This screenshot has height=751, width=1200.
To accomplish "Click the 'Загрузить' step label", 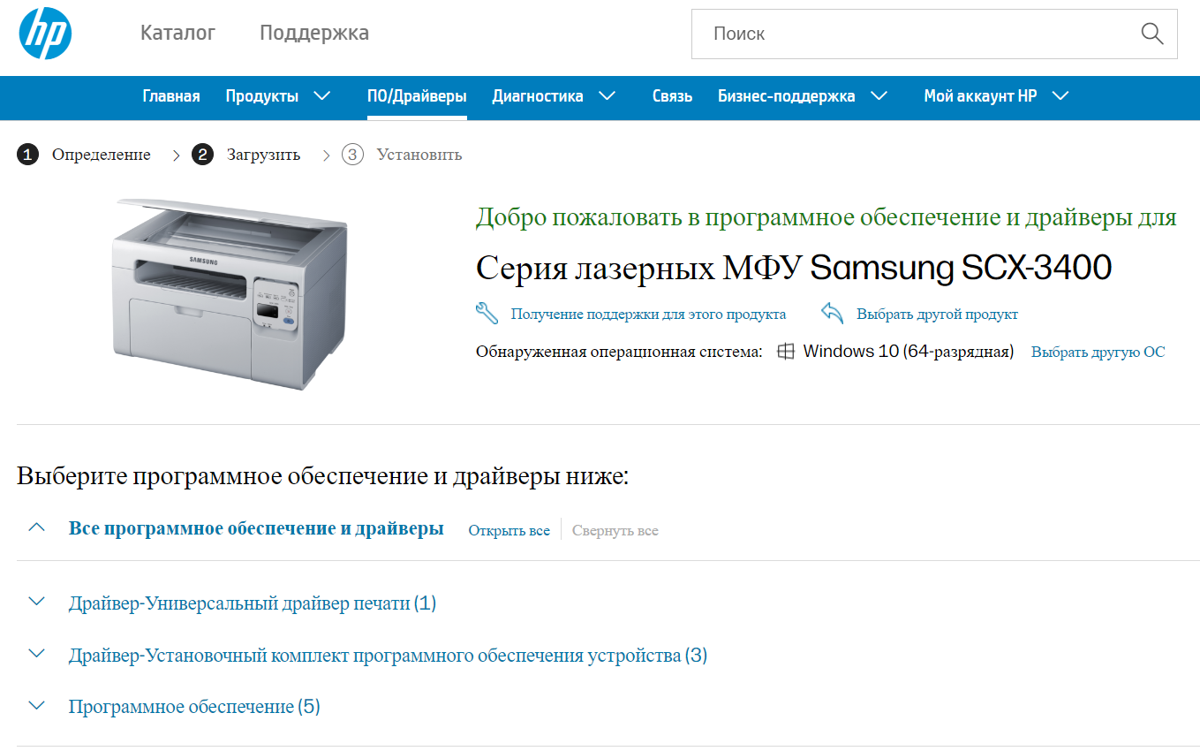I will 263,155.
